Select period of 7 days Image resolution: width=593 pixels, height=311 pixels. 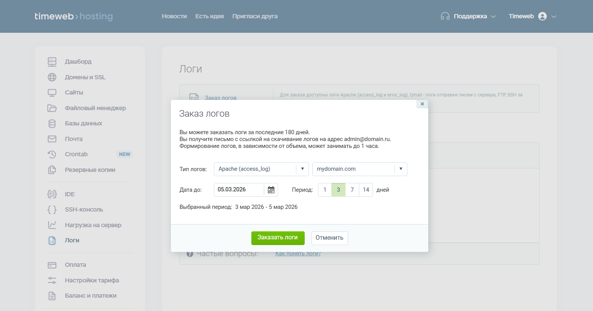352,190
